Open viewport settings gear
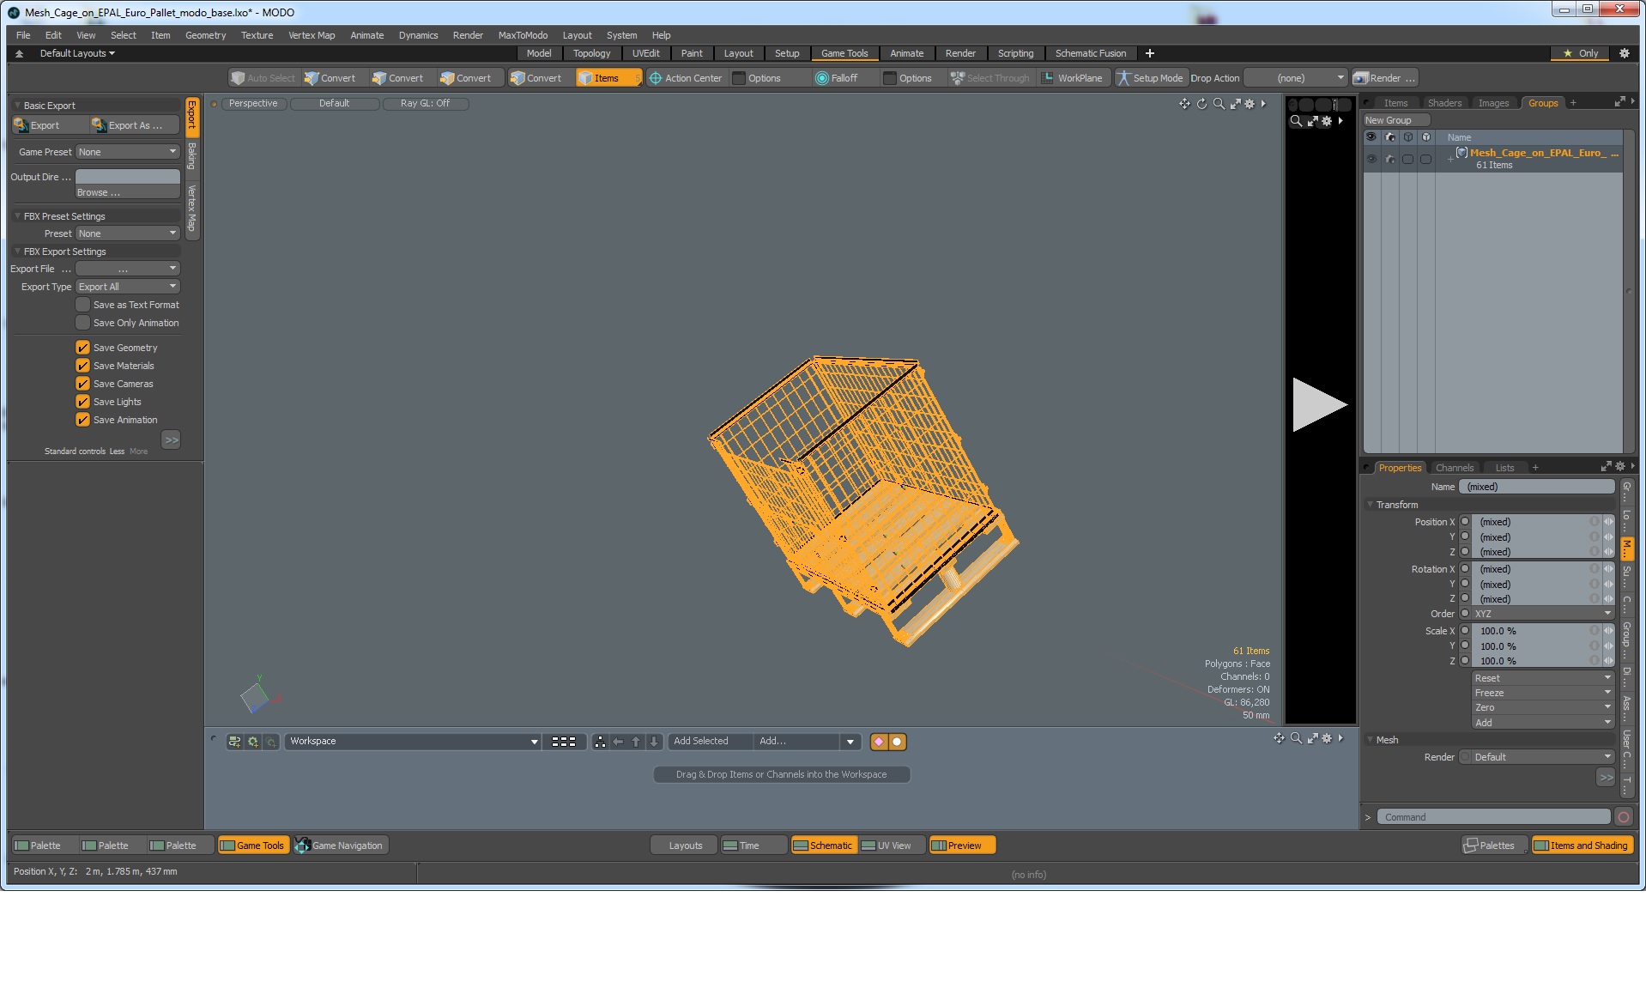The height and width of the screenshot is (994, 1646). pos(1250,104)
